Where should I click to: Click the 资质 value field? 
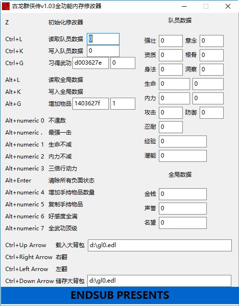[171, 55]
